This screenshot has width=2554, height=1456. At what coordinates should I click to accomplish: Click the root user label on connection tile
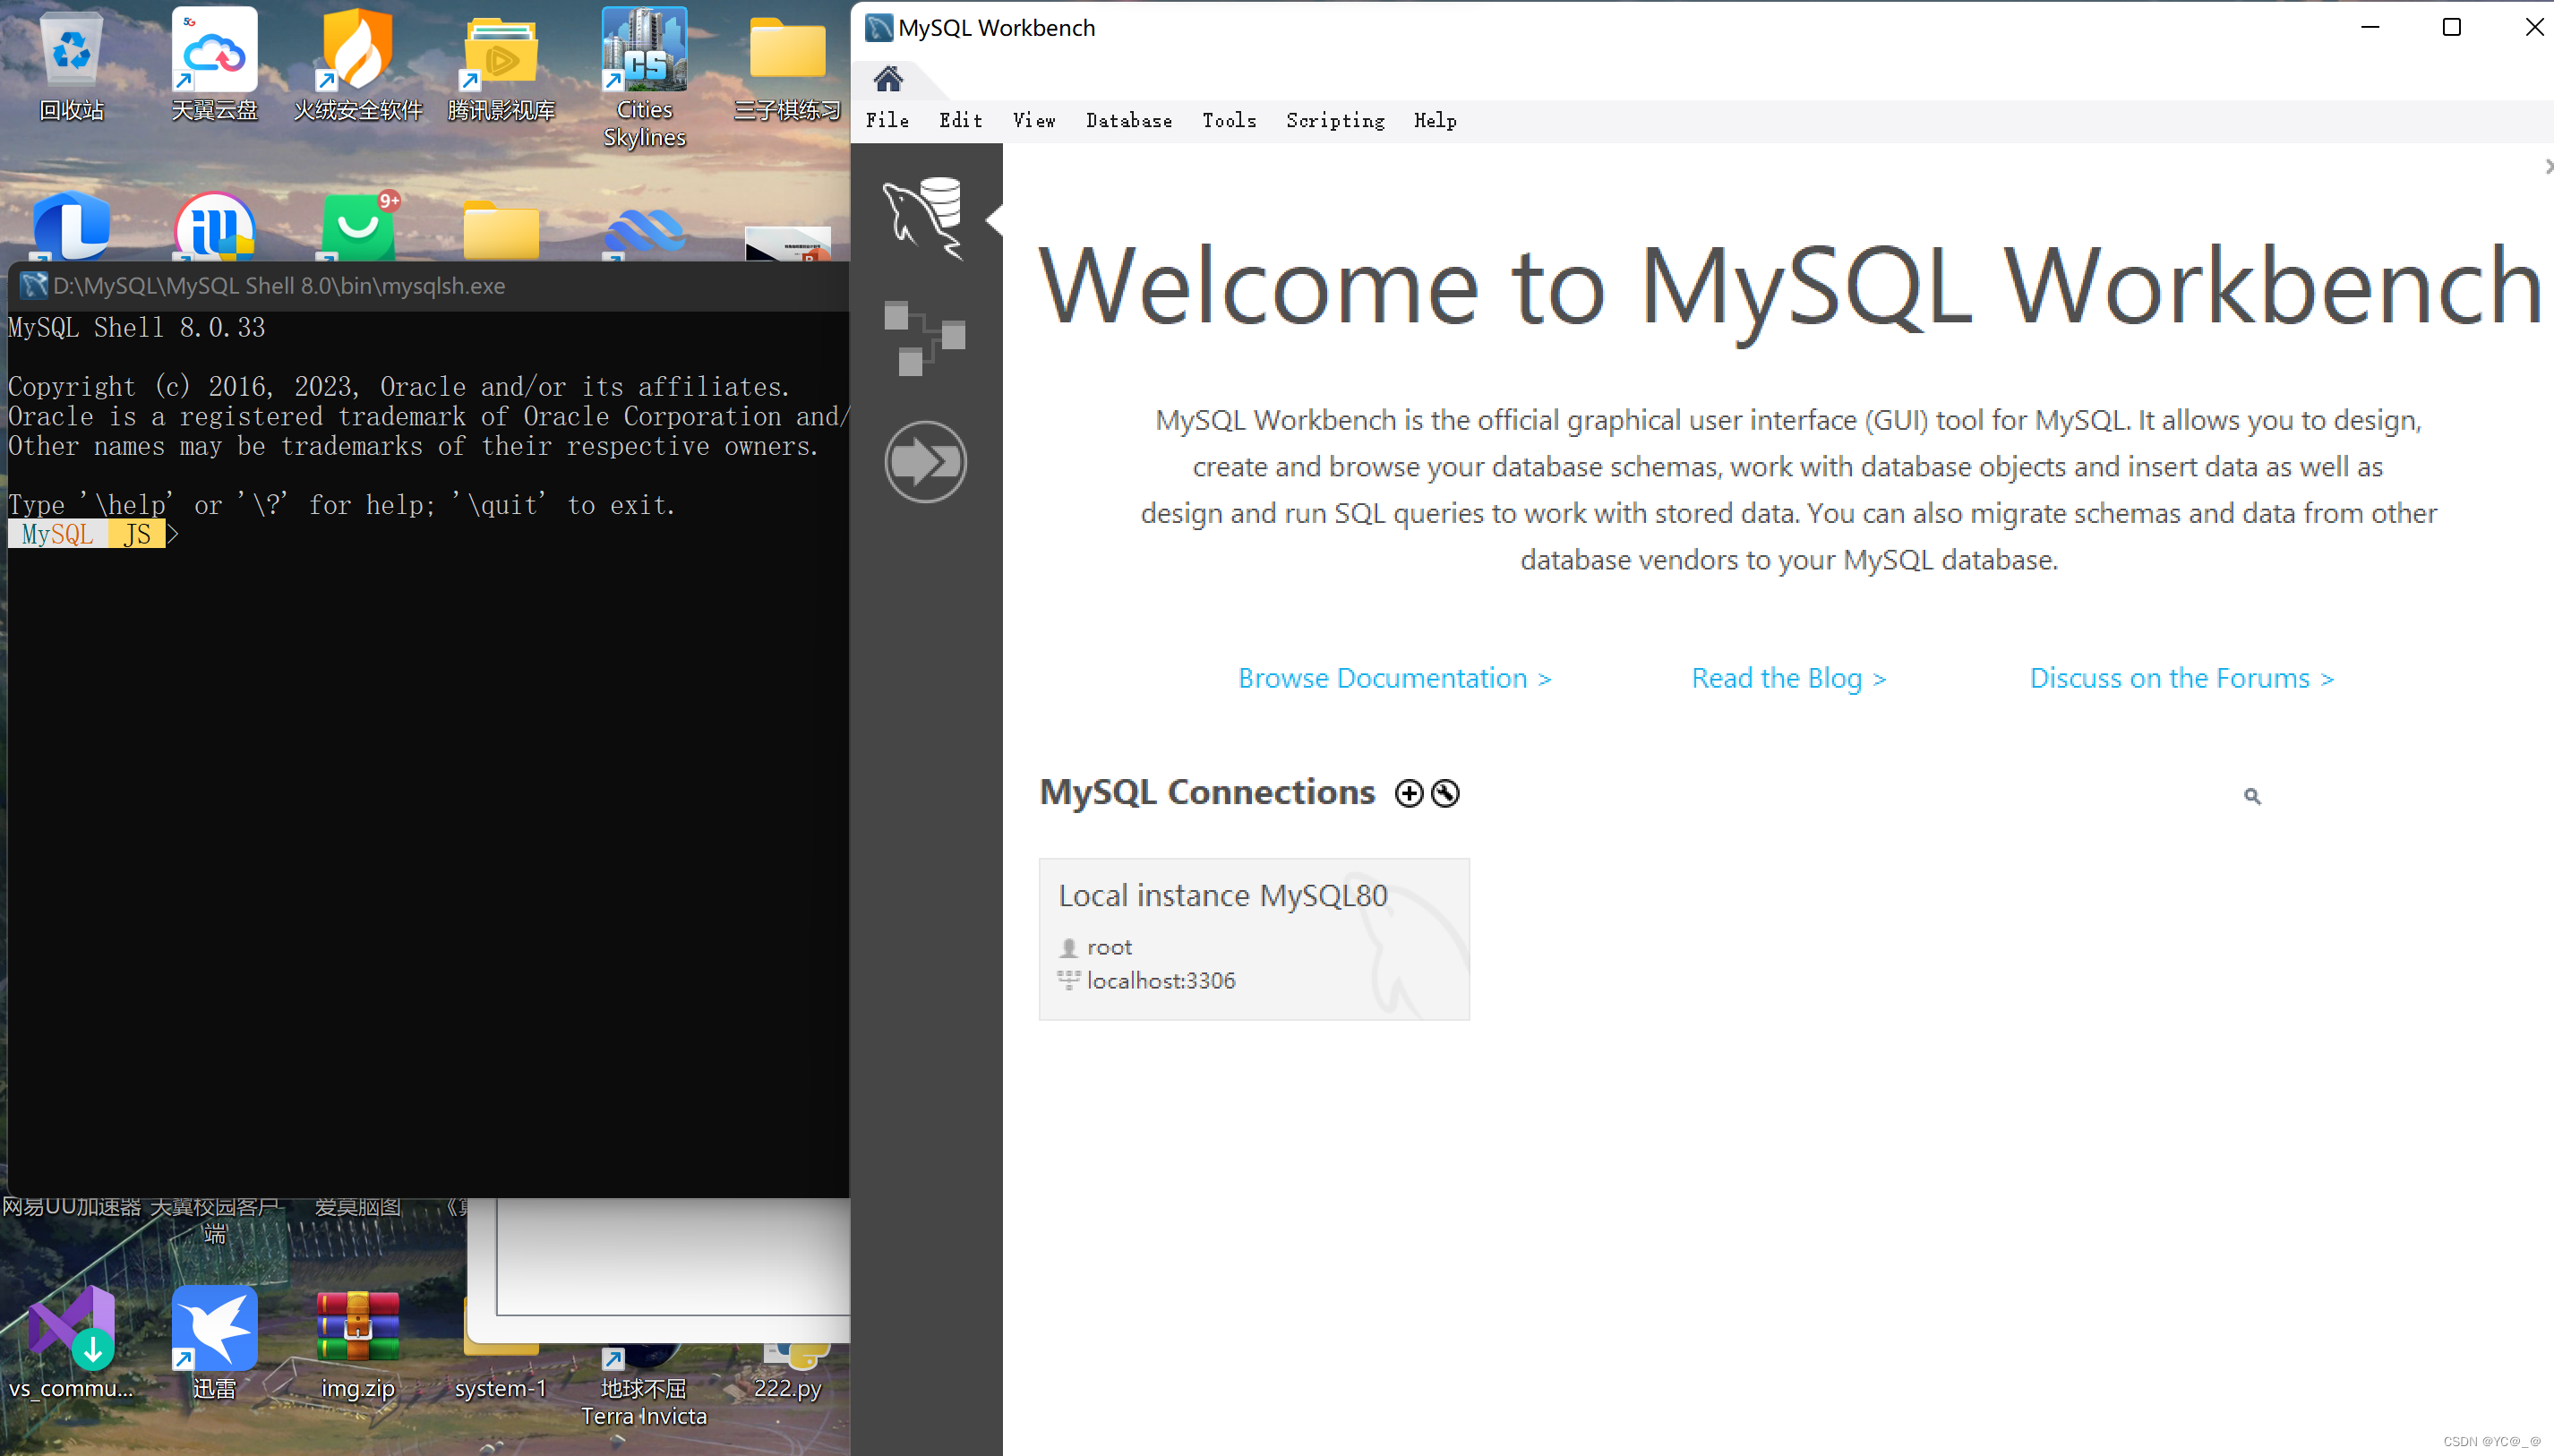[x=1109, y=947]
